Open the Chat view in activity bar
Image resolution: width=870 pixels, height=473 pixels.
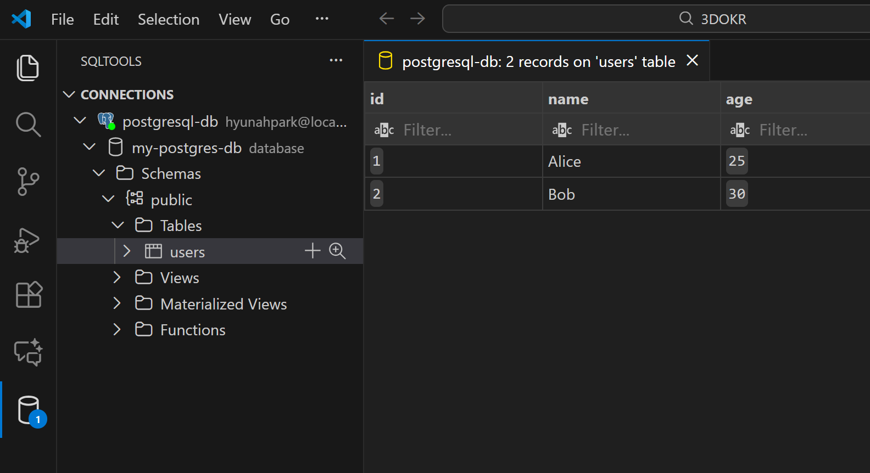(x=27, y=352)
